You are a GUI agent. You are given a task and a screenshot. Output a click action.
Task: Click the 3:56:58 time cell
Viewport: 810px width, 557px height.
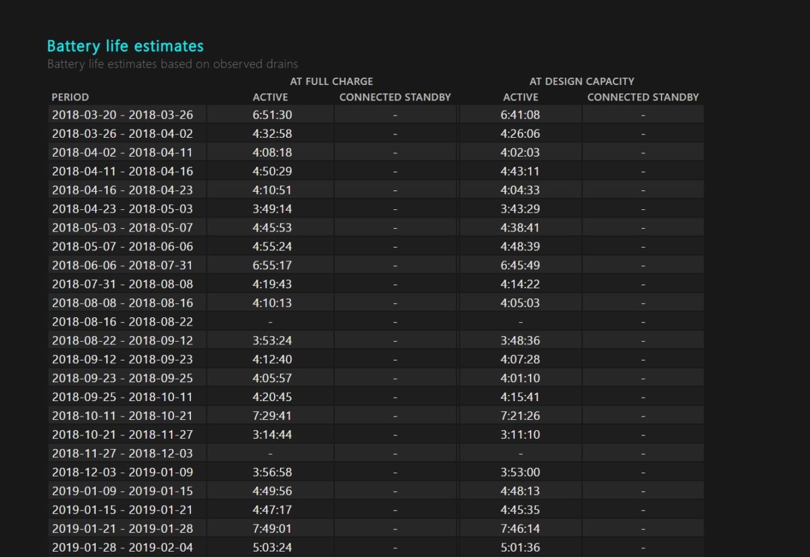[x=273, y=473]
